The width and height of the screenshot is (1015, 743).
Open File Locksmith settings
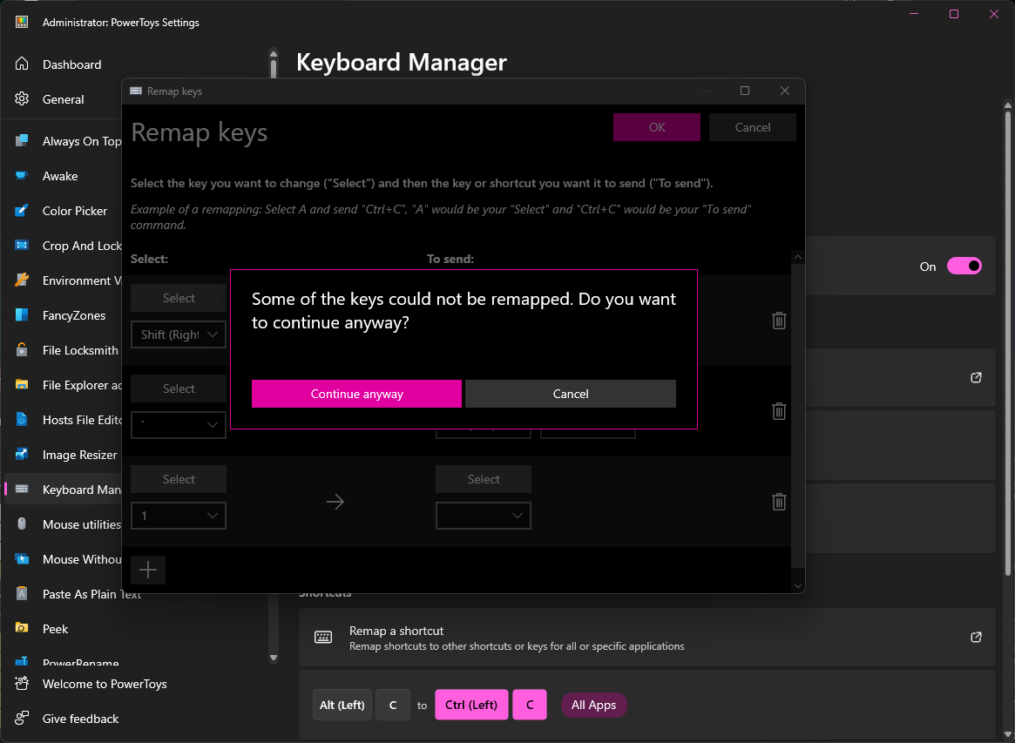click(x=23, y=349)
